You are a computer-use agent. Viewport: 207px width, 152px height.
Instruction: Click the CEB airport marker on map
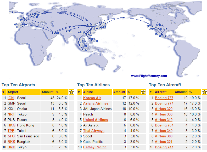[92, 41]
